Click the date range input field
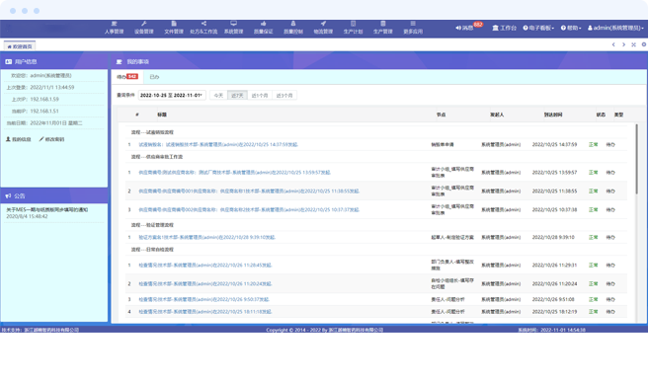Image resolution: width=649 pixels, height=383 pixels. click(x=172, y=96)
